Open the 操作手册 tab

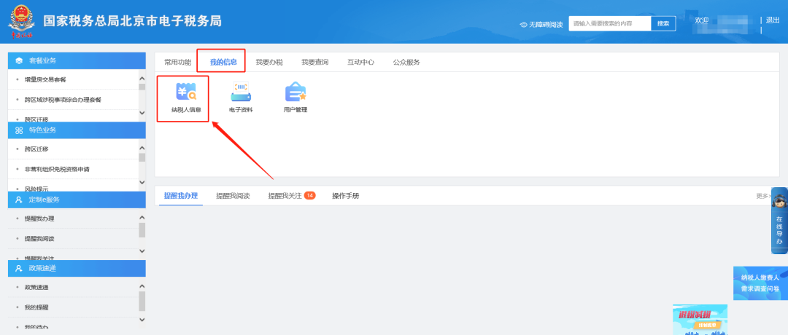[345, 196]
